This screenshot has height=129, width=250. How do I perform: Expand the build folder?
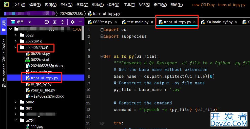click(16, 102)
